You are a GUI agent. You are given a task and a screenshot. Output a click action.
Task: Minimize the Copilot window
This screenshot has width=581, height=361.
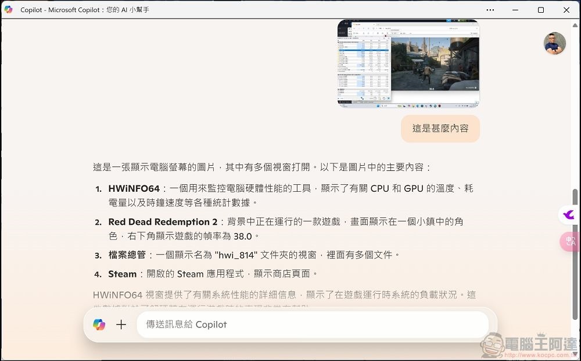coord(515,10)
